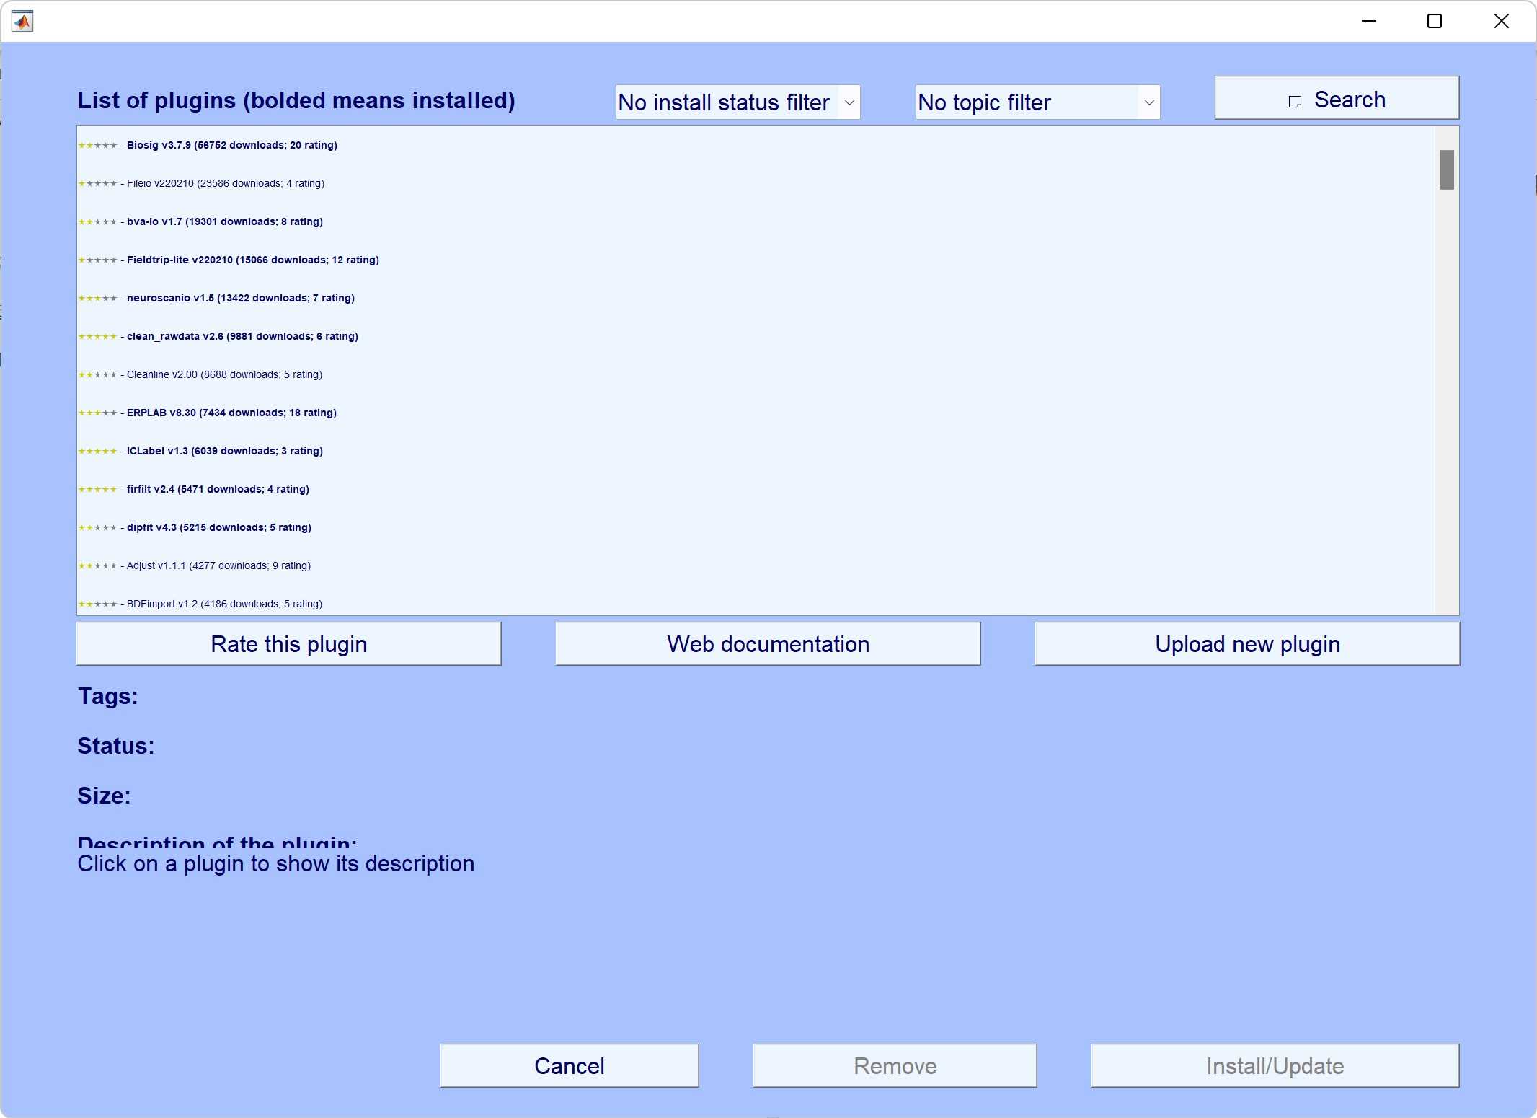Viewport: 1537px width, 1118px height.
Task: Toggle the Search checkbox filter
Action: 1293,100
